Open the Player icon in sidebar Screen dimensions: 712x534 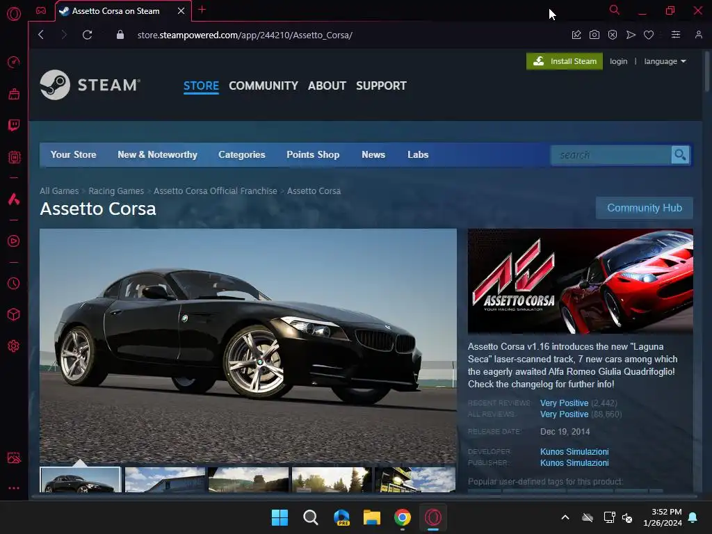[x=14, y=241]
